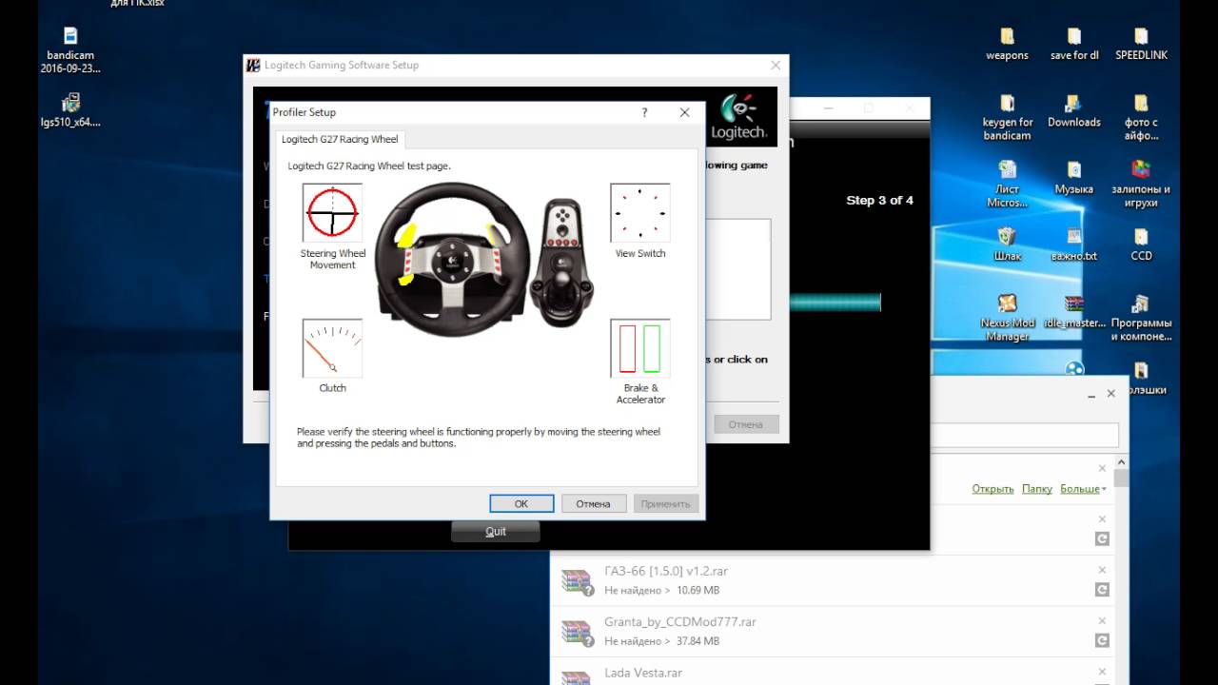1218x685 pixels.
Task: Click Отмена in Profiler Setup dialog
Action: pos(594,503)
